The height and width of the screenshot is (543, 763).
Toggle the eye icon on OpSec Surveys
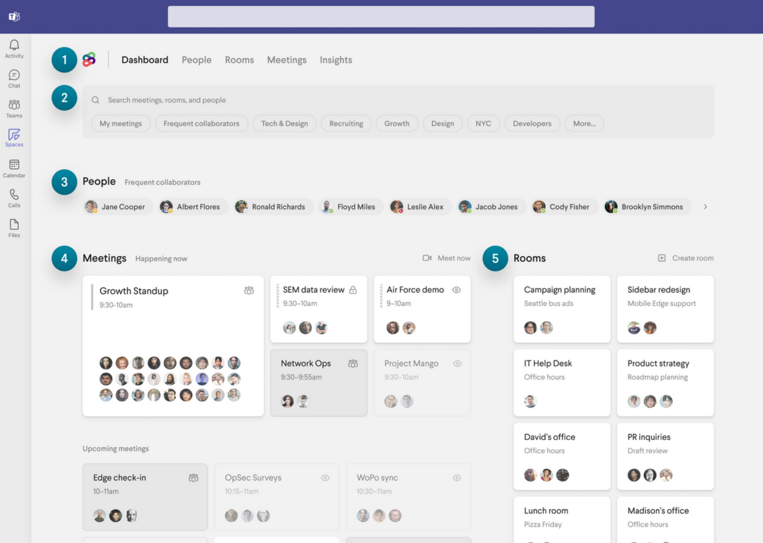325,478
